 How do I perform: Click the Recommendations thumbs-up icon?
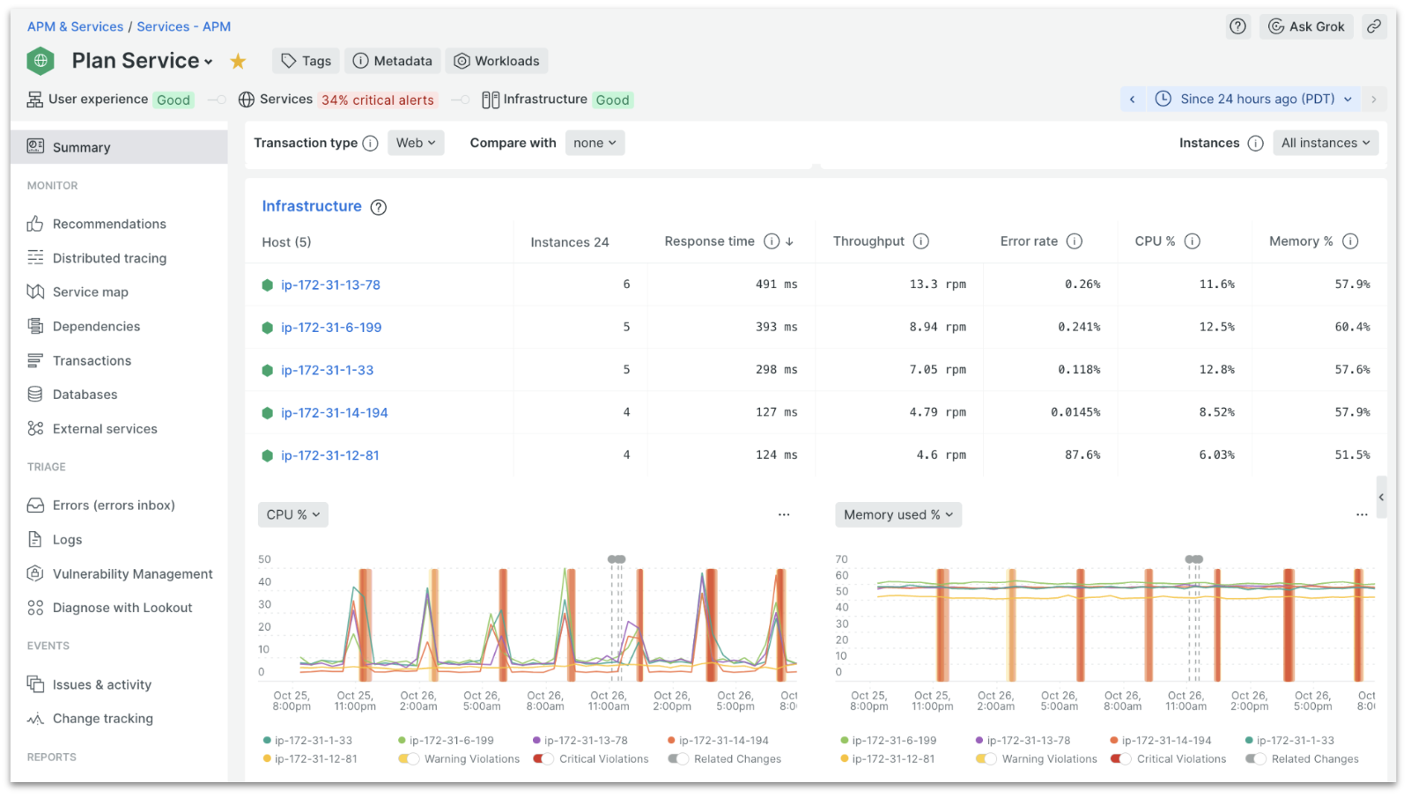click(35, 224)
